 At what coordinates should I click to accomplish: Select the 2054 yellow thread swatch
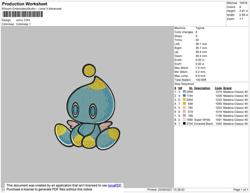(x=184, y=99)
